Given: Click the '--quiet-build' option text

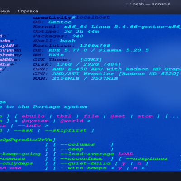Looking at the screenshot, I should (x=85, y=163).
